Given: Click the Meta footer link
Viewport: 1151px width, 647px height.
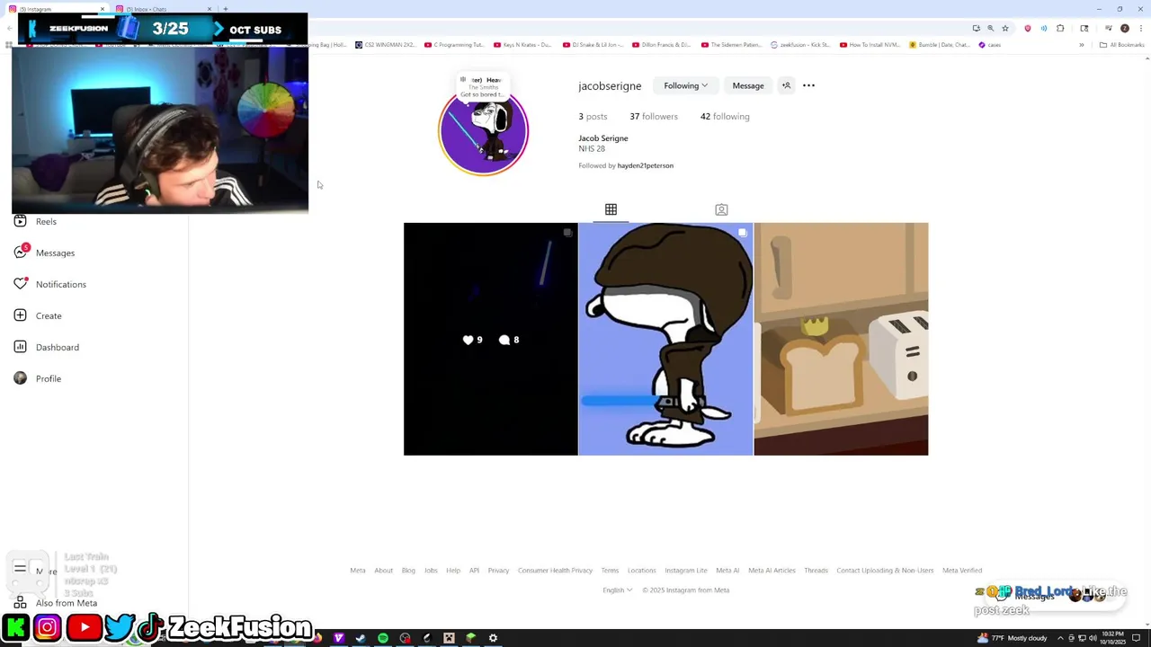Looking at the screenshot, I should (x=358, y=570).
